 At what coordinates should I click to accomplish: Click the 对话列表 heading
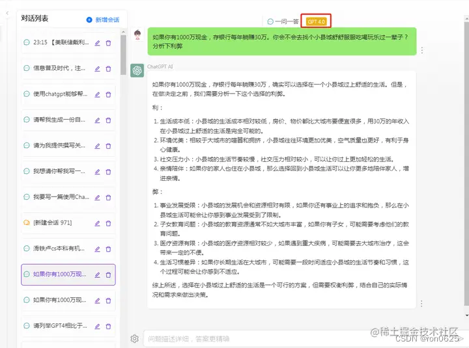(35, 18)
